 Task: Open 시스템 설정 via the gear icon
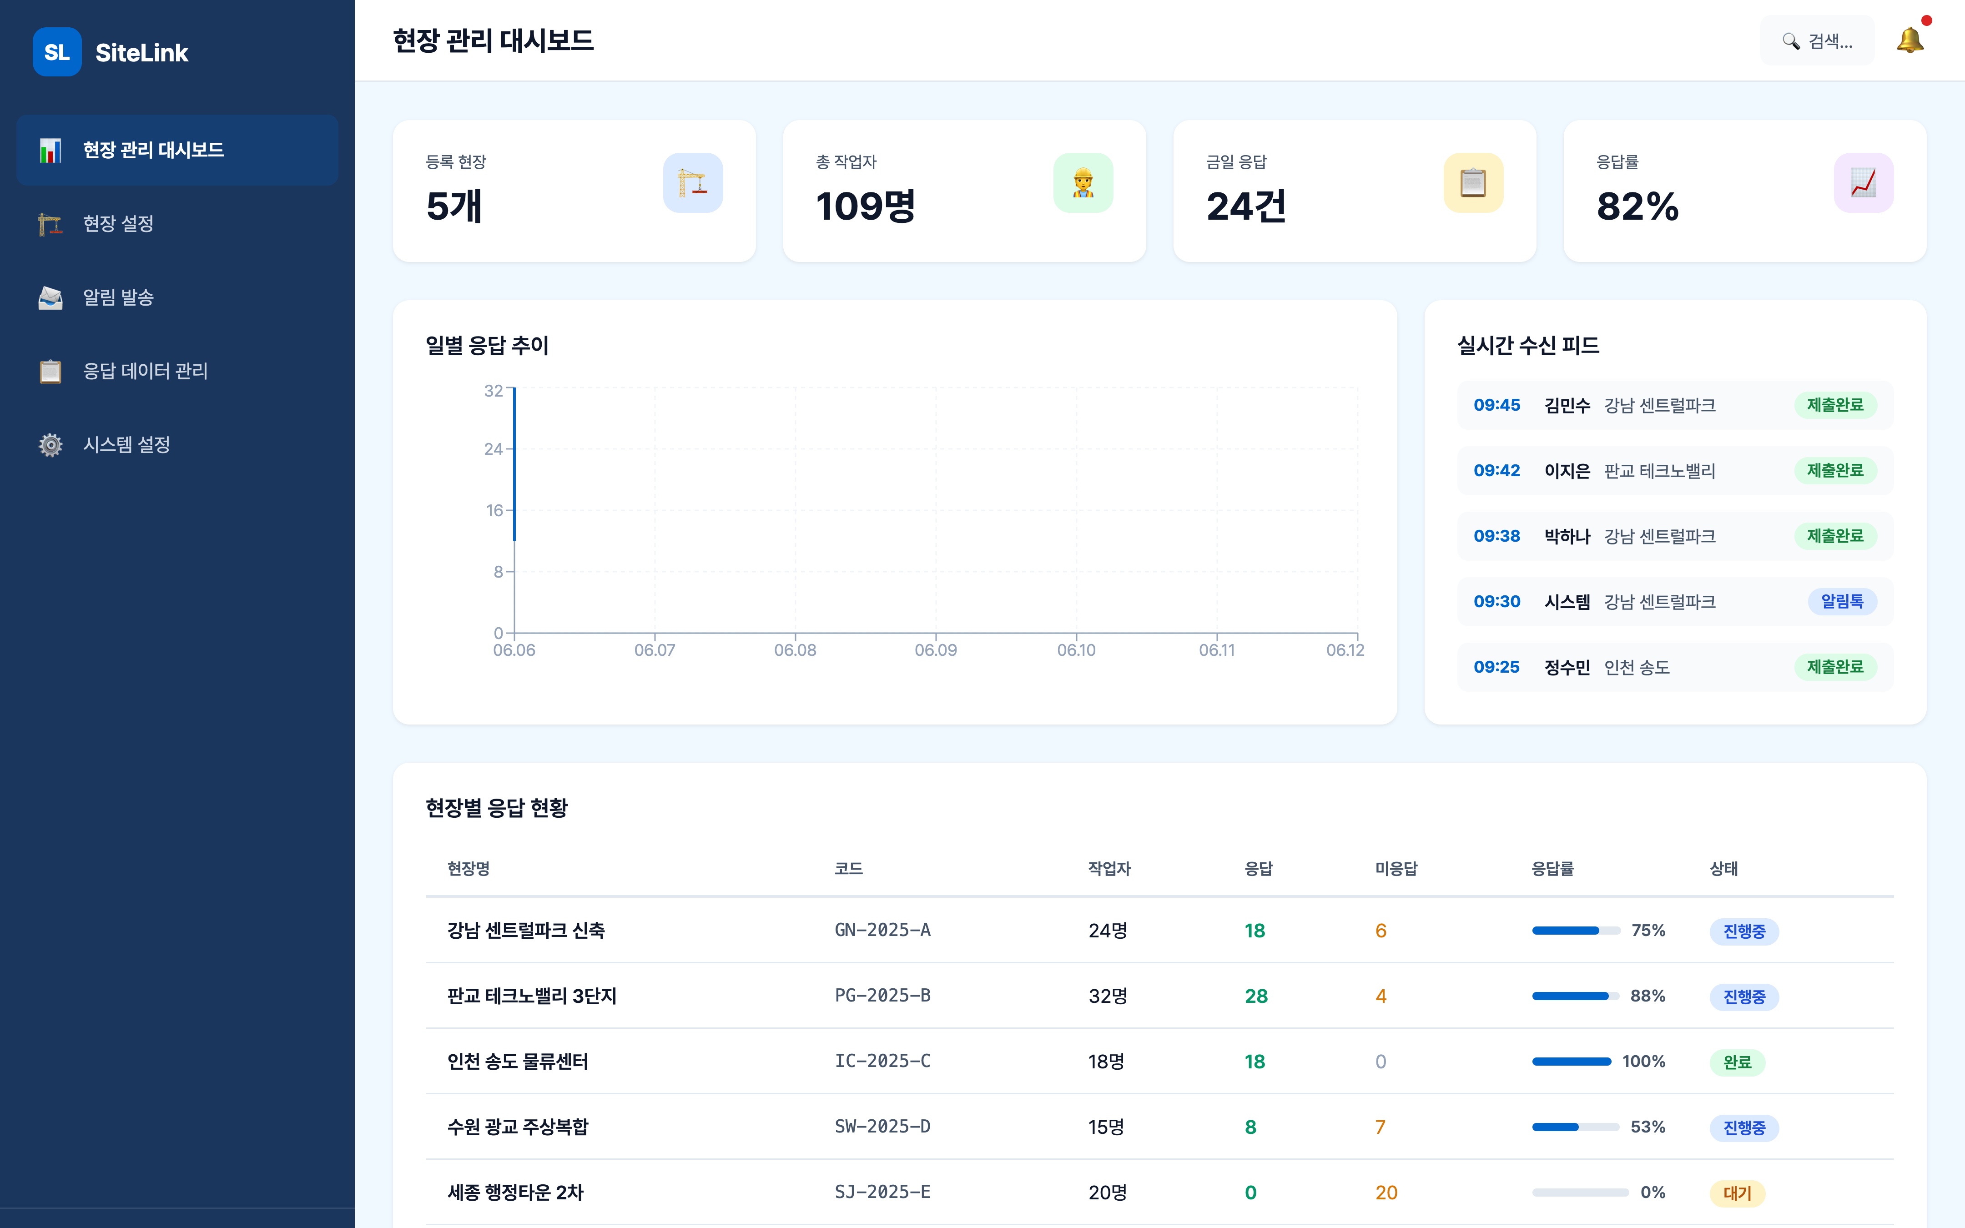pos(51,444)
